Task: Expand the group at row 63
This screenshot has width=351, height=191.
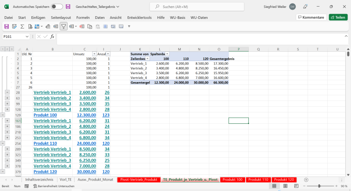Action: click(7, 98)
